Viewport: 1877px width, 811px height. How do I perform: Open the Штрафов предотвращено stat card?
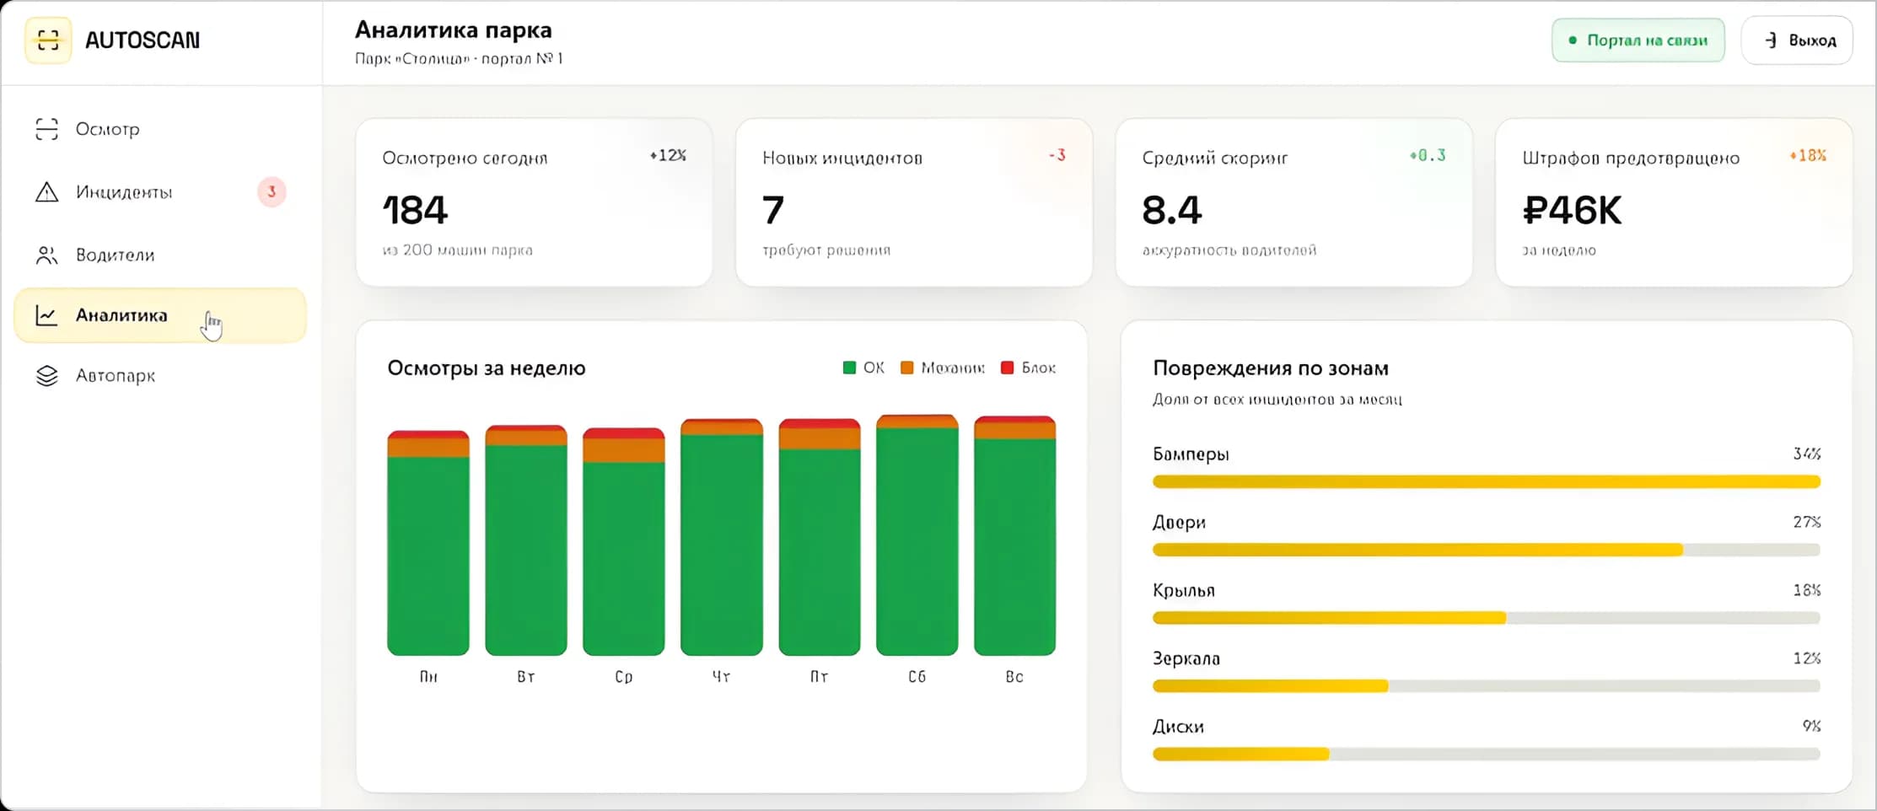pos(1674,202)
